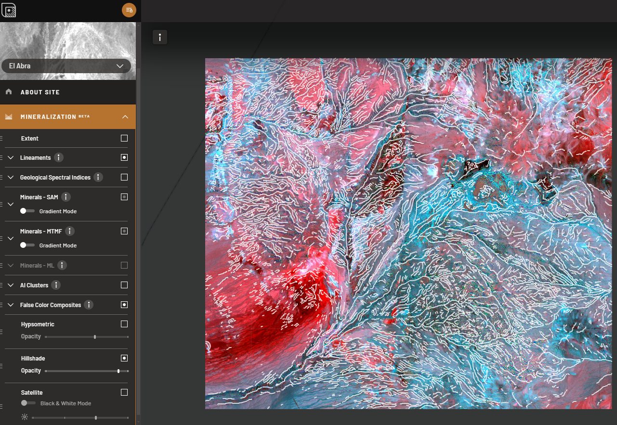Open the About Site section

pos(40,92)
